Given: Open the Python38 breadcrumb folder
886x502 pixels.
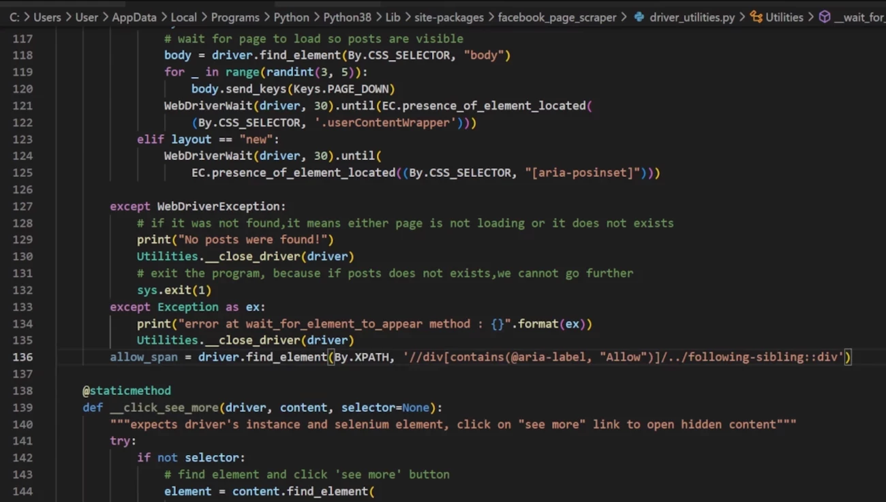Looking at the screenshot, I should [348, 17].
